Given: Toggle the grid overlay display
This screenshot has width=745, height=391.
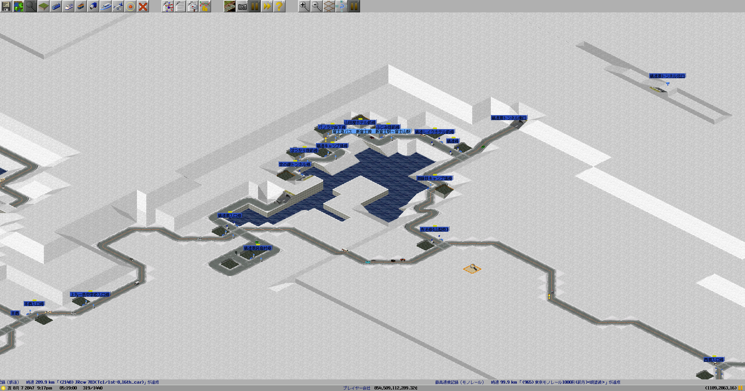Looking at the screenshot, I should [329, 6].
